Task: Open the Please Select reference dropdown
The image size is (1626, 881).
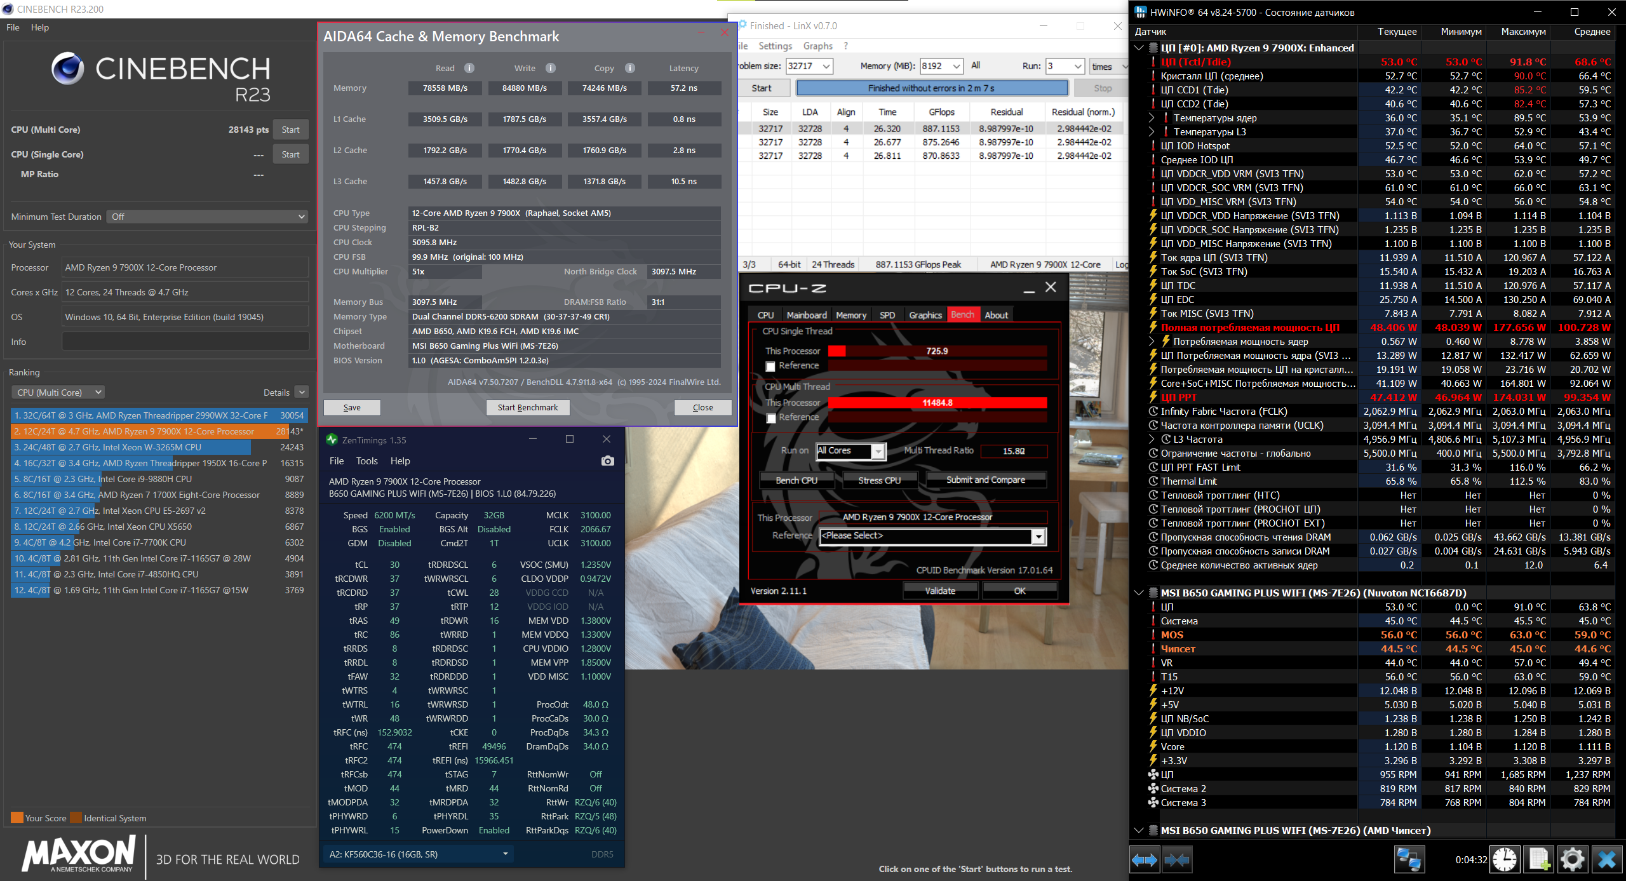Action: (x=1038, y=537)
